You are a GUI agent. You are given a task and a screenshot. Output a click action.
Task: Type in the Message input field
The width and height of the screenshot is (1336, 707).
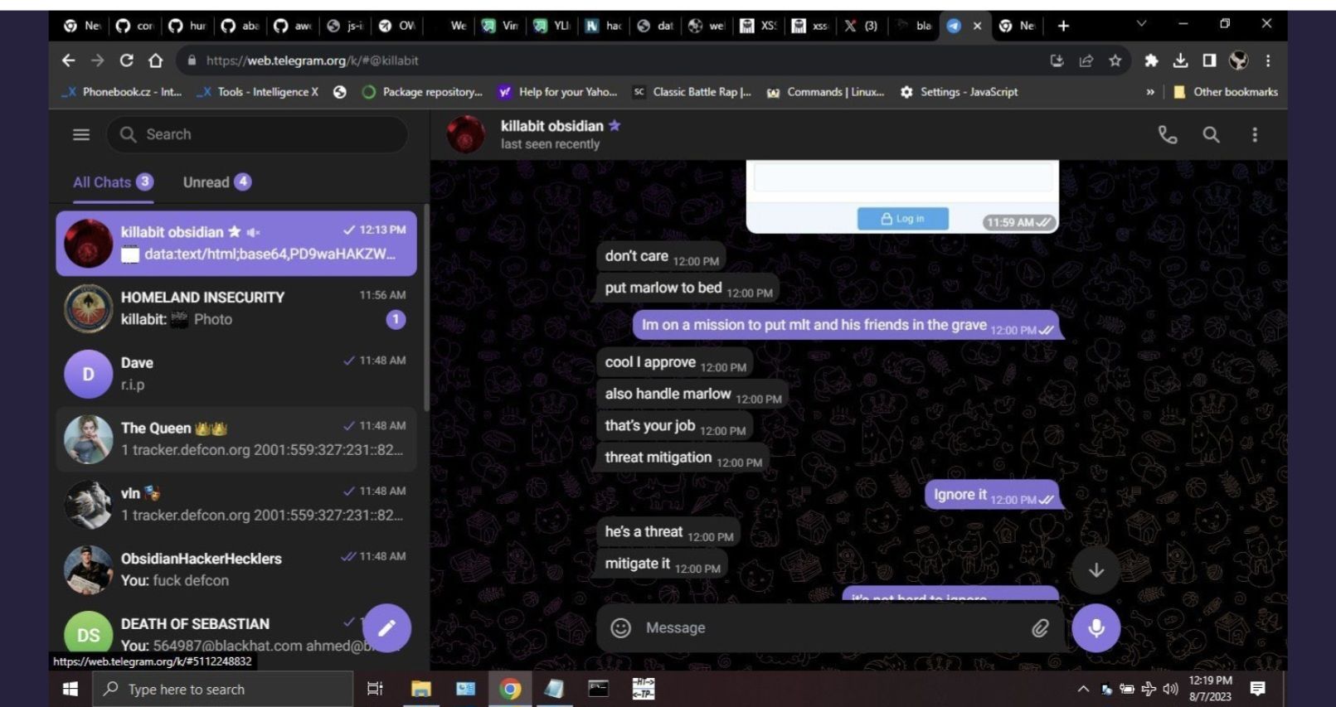[x=829, y=628]
